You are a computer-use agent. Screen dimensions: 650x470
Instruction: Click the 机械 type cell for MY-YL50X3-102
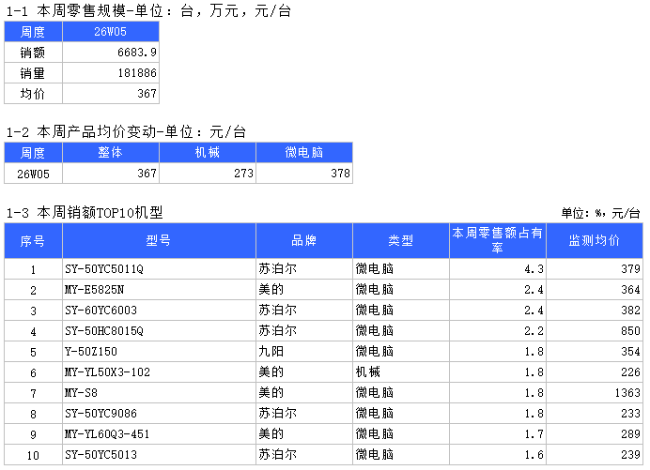tap(400, 372)
